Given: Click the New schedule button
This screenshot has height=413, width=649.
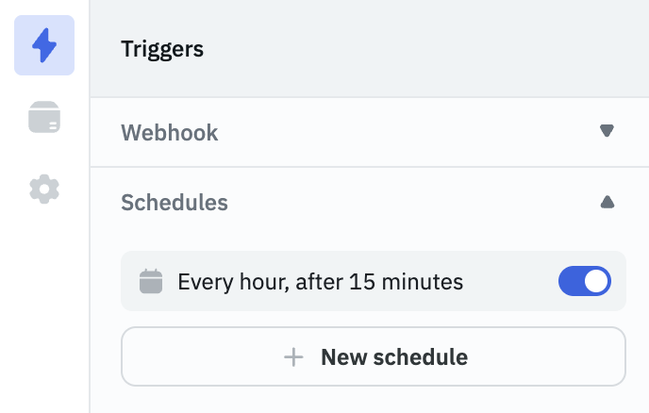Looking at the screenshot, I should pyautogui.click(x=374, y=356).
